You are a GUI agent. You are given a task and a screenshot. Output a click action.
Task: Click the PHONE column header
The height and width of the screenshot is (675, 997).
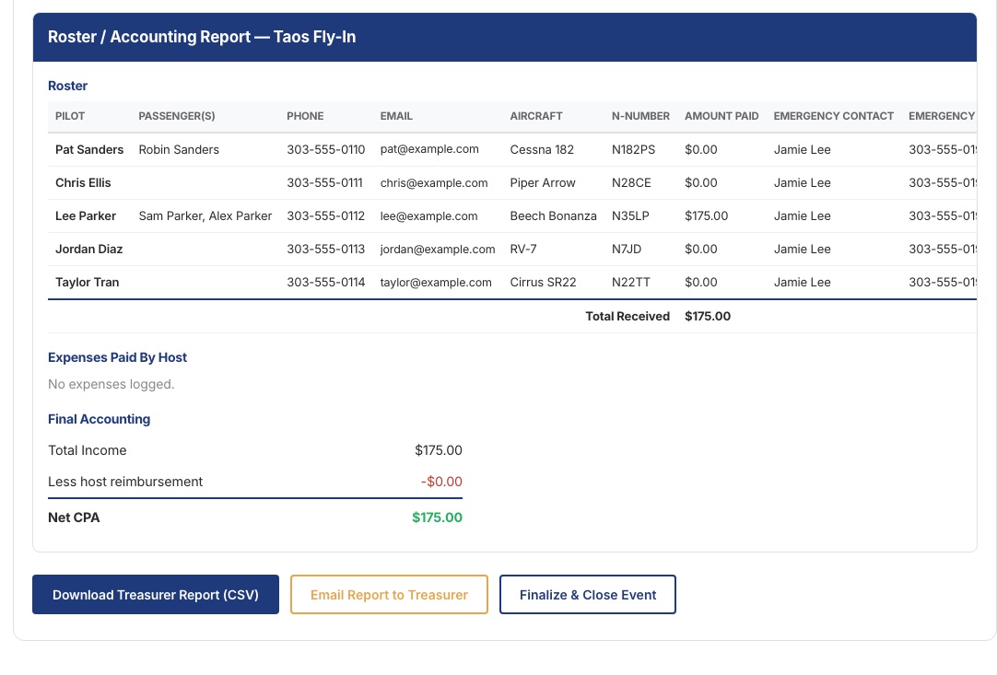pyautogui.click(x=305, y=116)
